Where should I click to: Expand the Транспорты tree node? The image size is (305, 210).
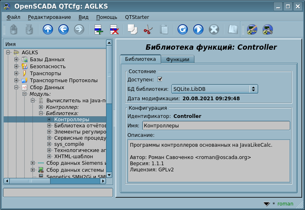[x=16, y=74]
